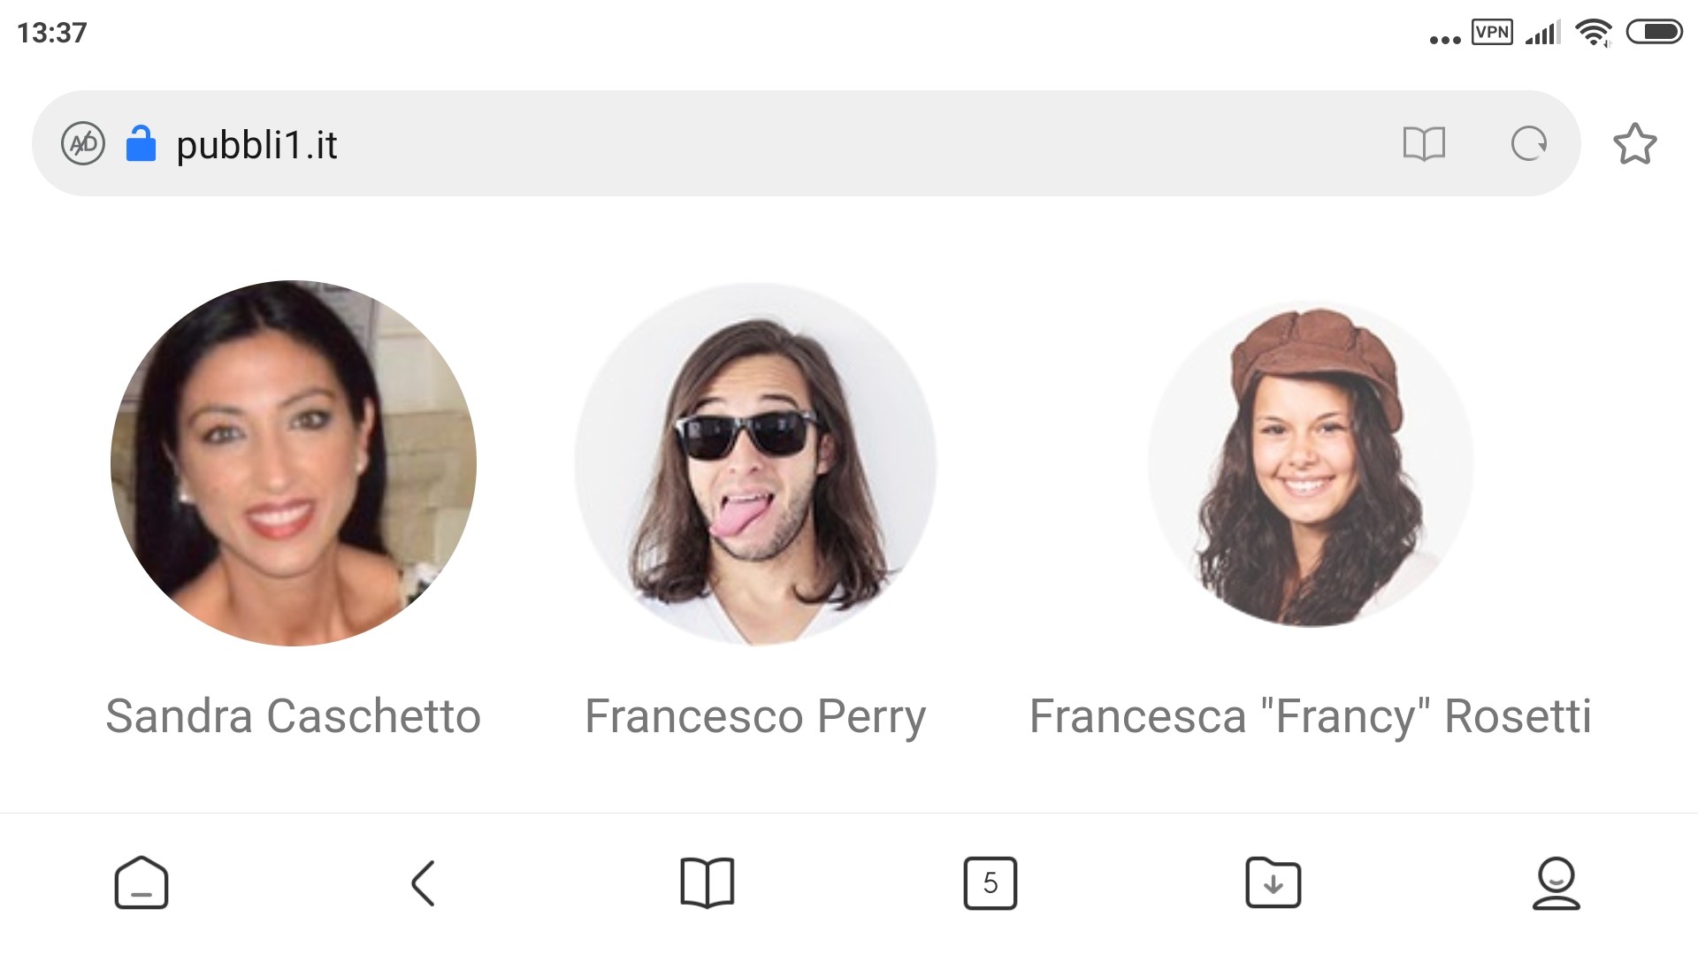The width and height of the screenshot is (1698, 955).
Task: Click the blue padlock security icon
Action: (x=141, y=143)
